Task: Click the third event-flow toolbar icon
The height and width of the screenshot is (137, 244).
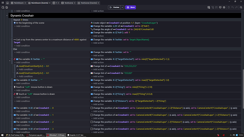Action: (x=216, y=7)
